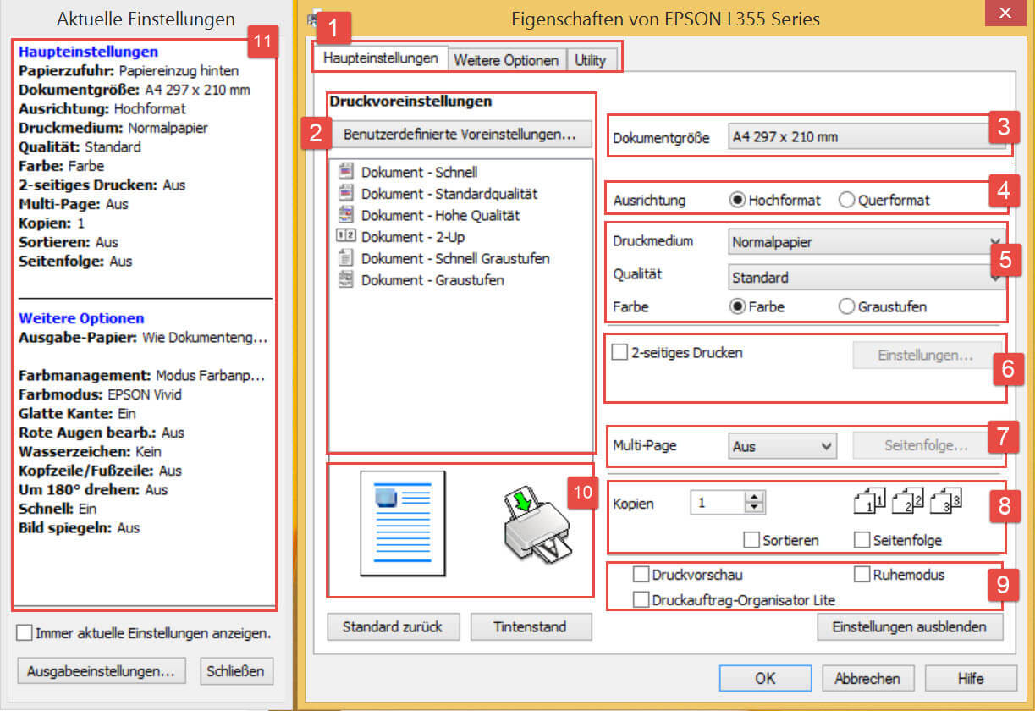
Task: Click the Dokument - Hohe Qualität preset icon
Action: coord(344,215)
